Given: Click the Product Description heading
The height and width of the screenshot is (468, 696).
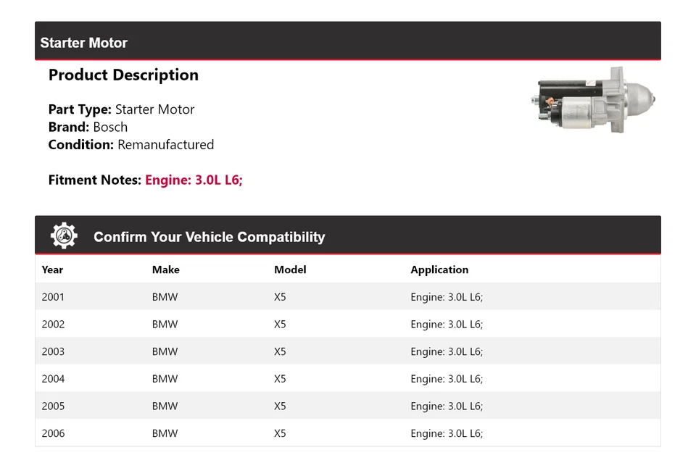Looking at the screenshot, I should tap(123, 75).
